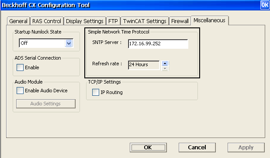The height and width of the screenshot is (158, 270).
Task: Click the Apply button
Action: [x=246, y=148]
